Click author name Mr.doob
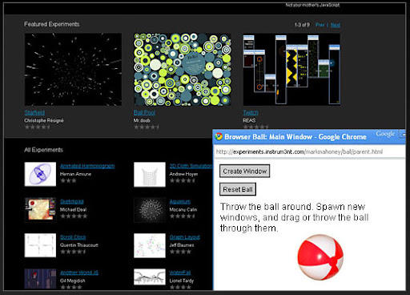 [142, 120]
